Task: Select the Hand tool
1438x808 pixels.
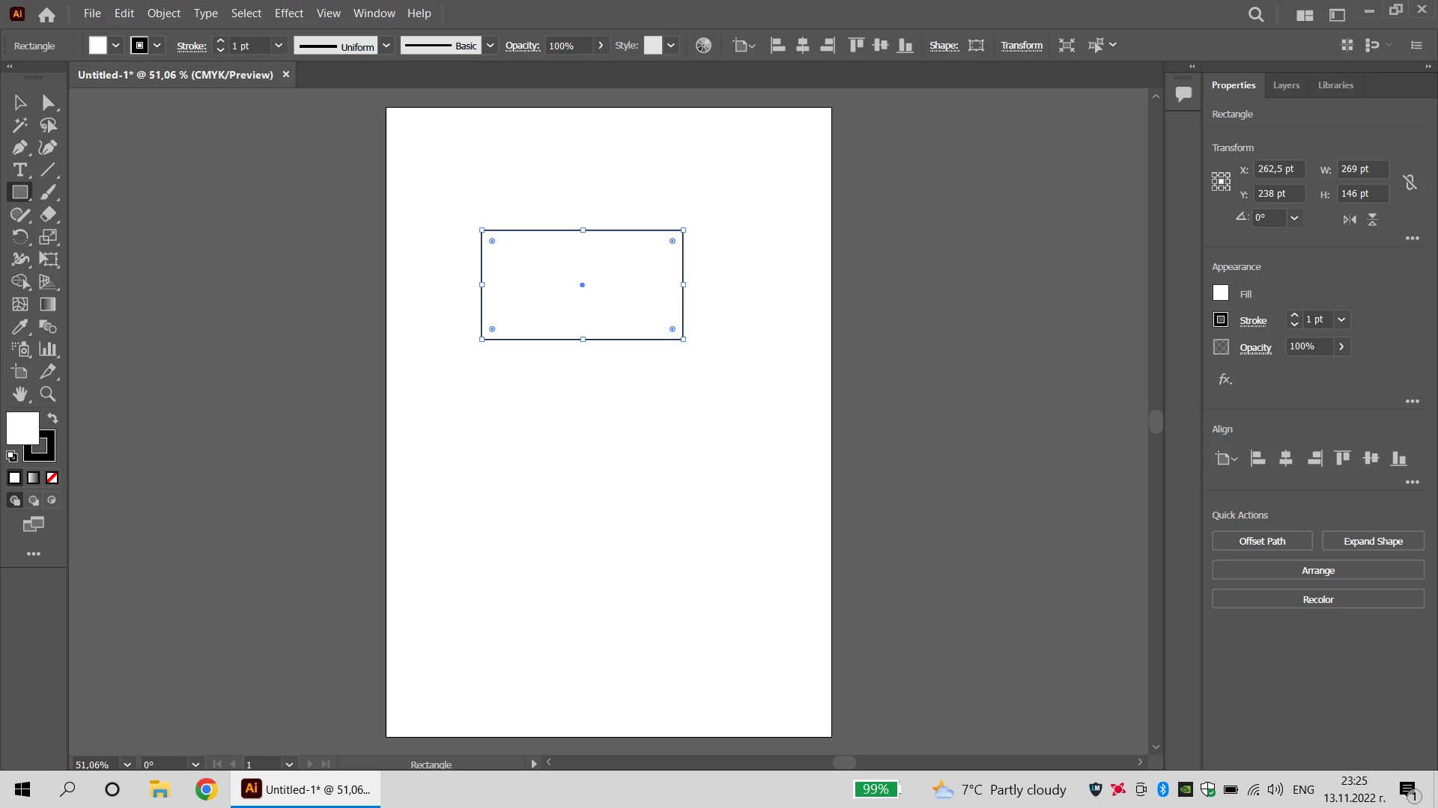Action: pyautogui.click(x=19, y=394)
